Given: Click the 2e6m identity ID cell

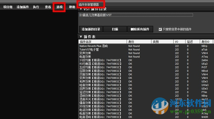Looking at the screenshot, I should pos(205,60).
